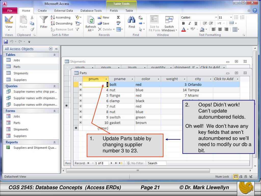The image size is (261, 196).
Task: Click the Search box in Parts navigator
Action: (x=156, y=163)
